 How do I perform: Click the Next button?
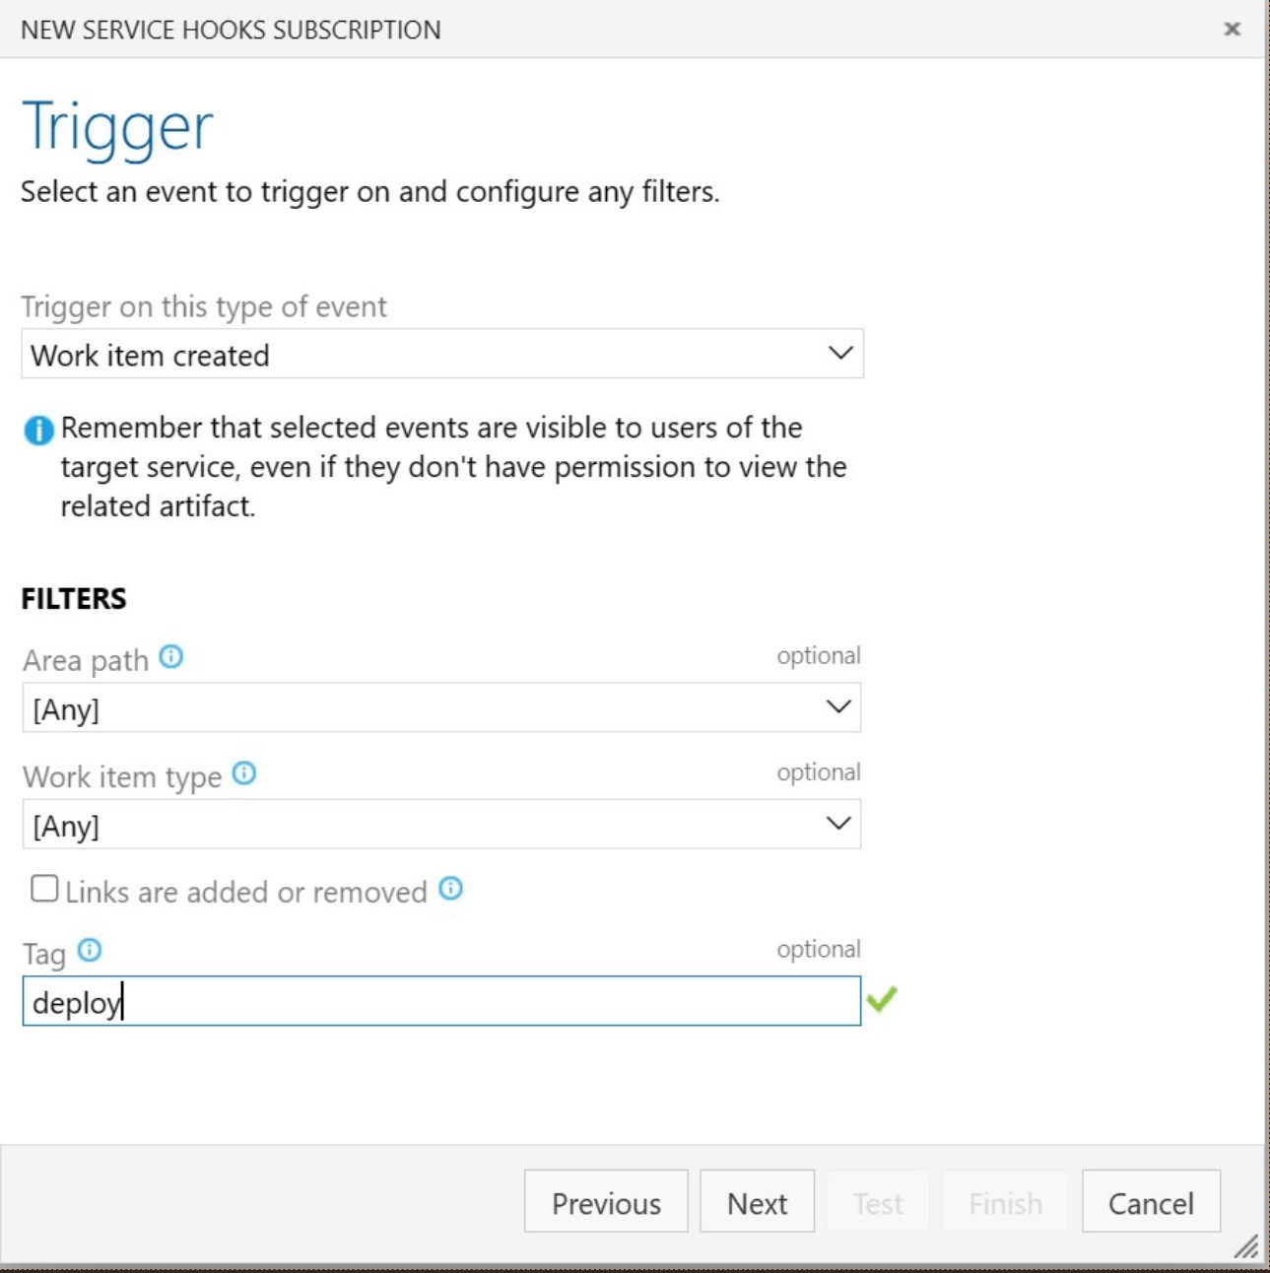coord(757,1201)
